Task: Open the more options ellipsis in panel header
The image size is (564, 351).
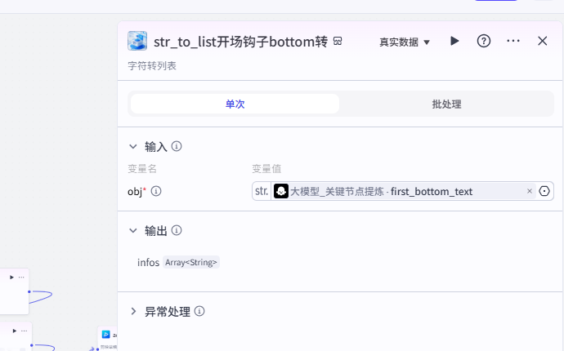Action: tap(513, 41)
